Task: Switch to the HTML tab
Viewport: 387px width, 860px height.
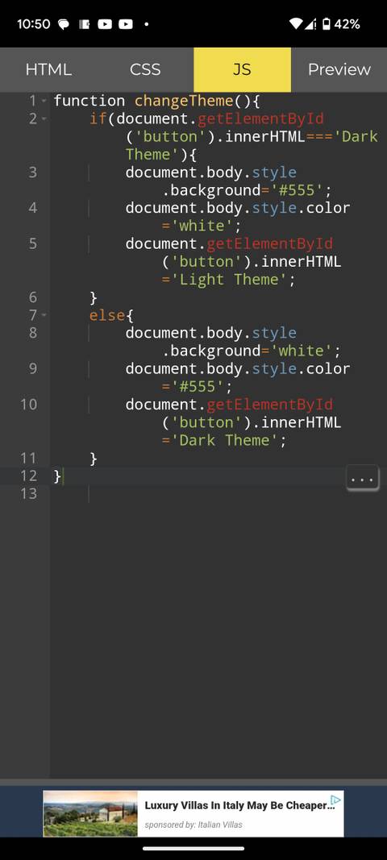Action: (48, 69)
